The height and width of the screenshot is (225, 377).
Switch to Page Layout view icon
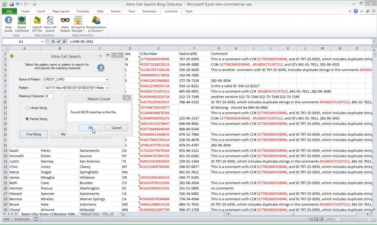click(316, 219)
